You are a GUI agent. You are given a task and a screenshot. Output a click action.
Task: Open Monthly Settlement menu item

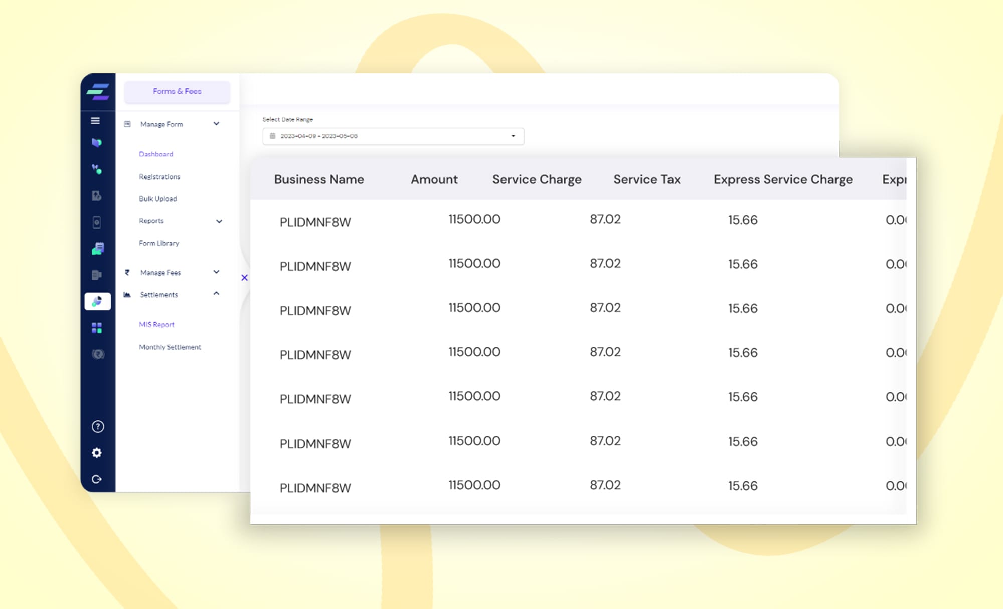coord(170,347)
